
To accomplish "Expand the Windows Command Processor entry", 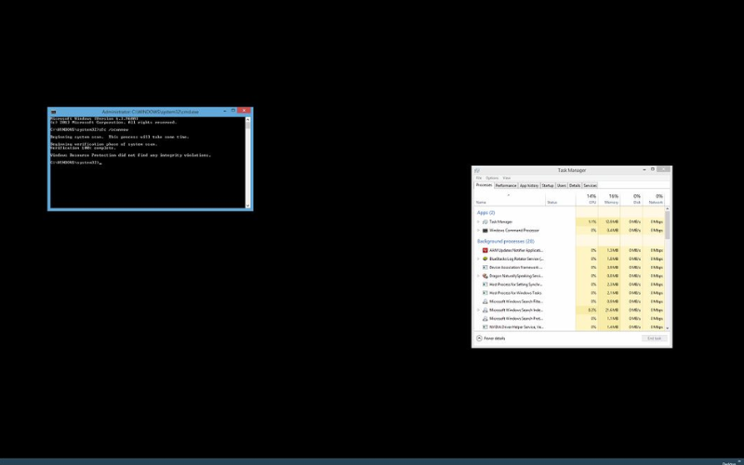I will [478, 231].
